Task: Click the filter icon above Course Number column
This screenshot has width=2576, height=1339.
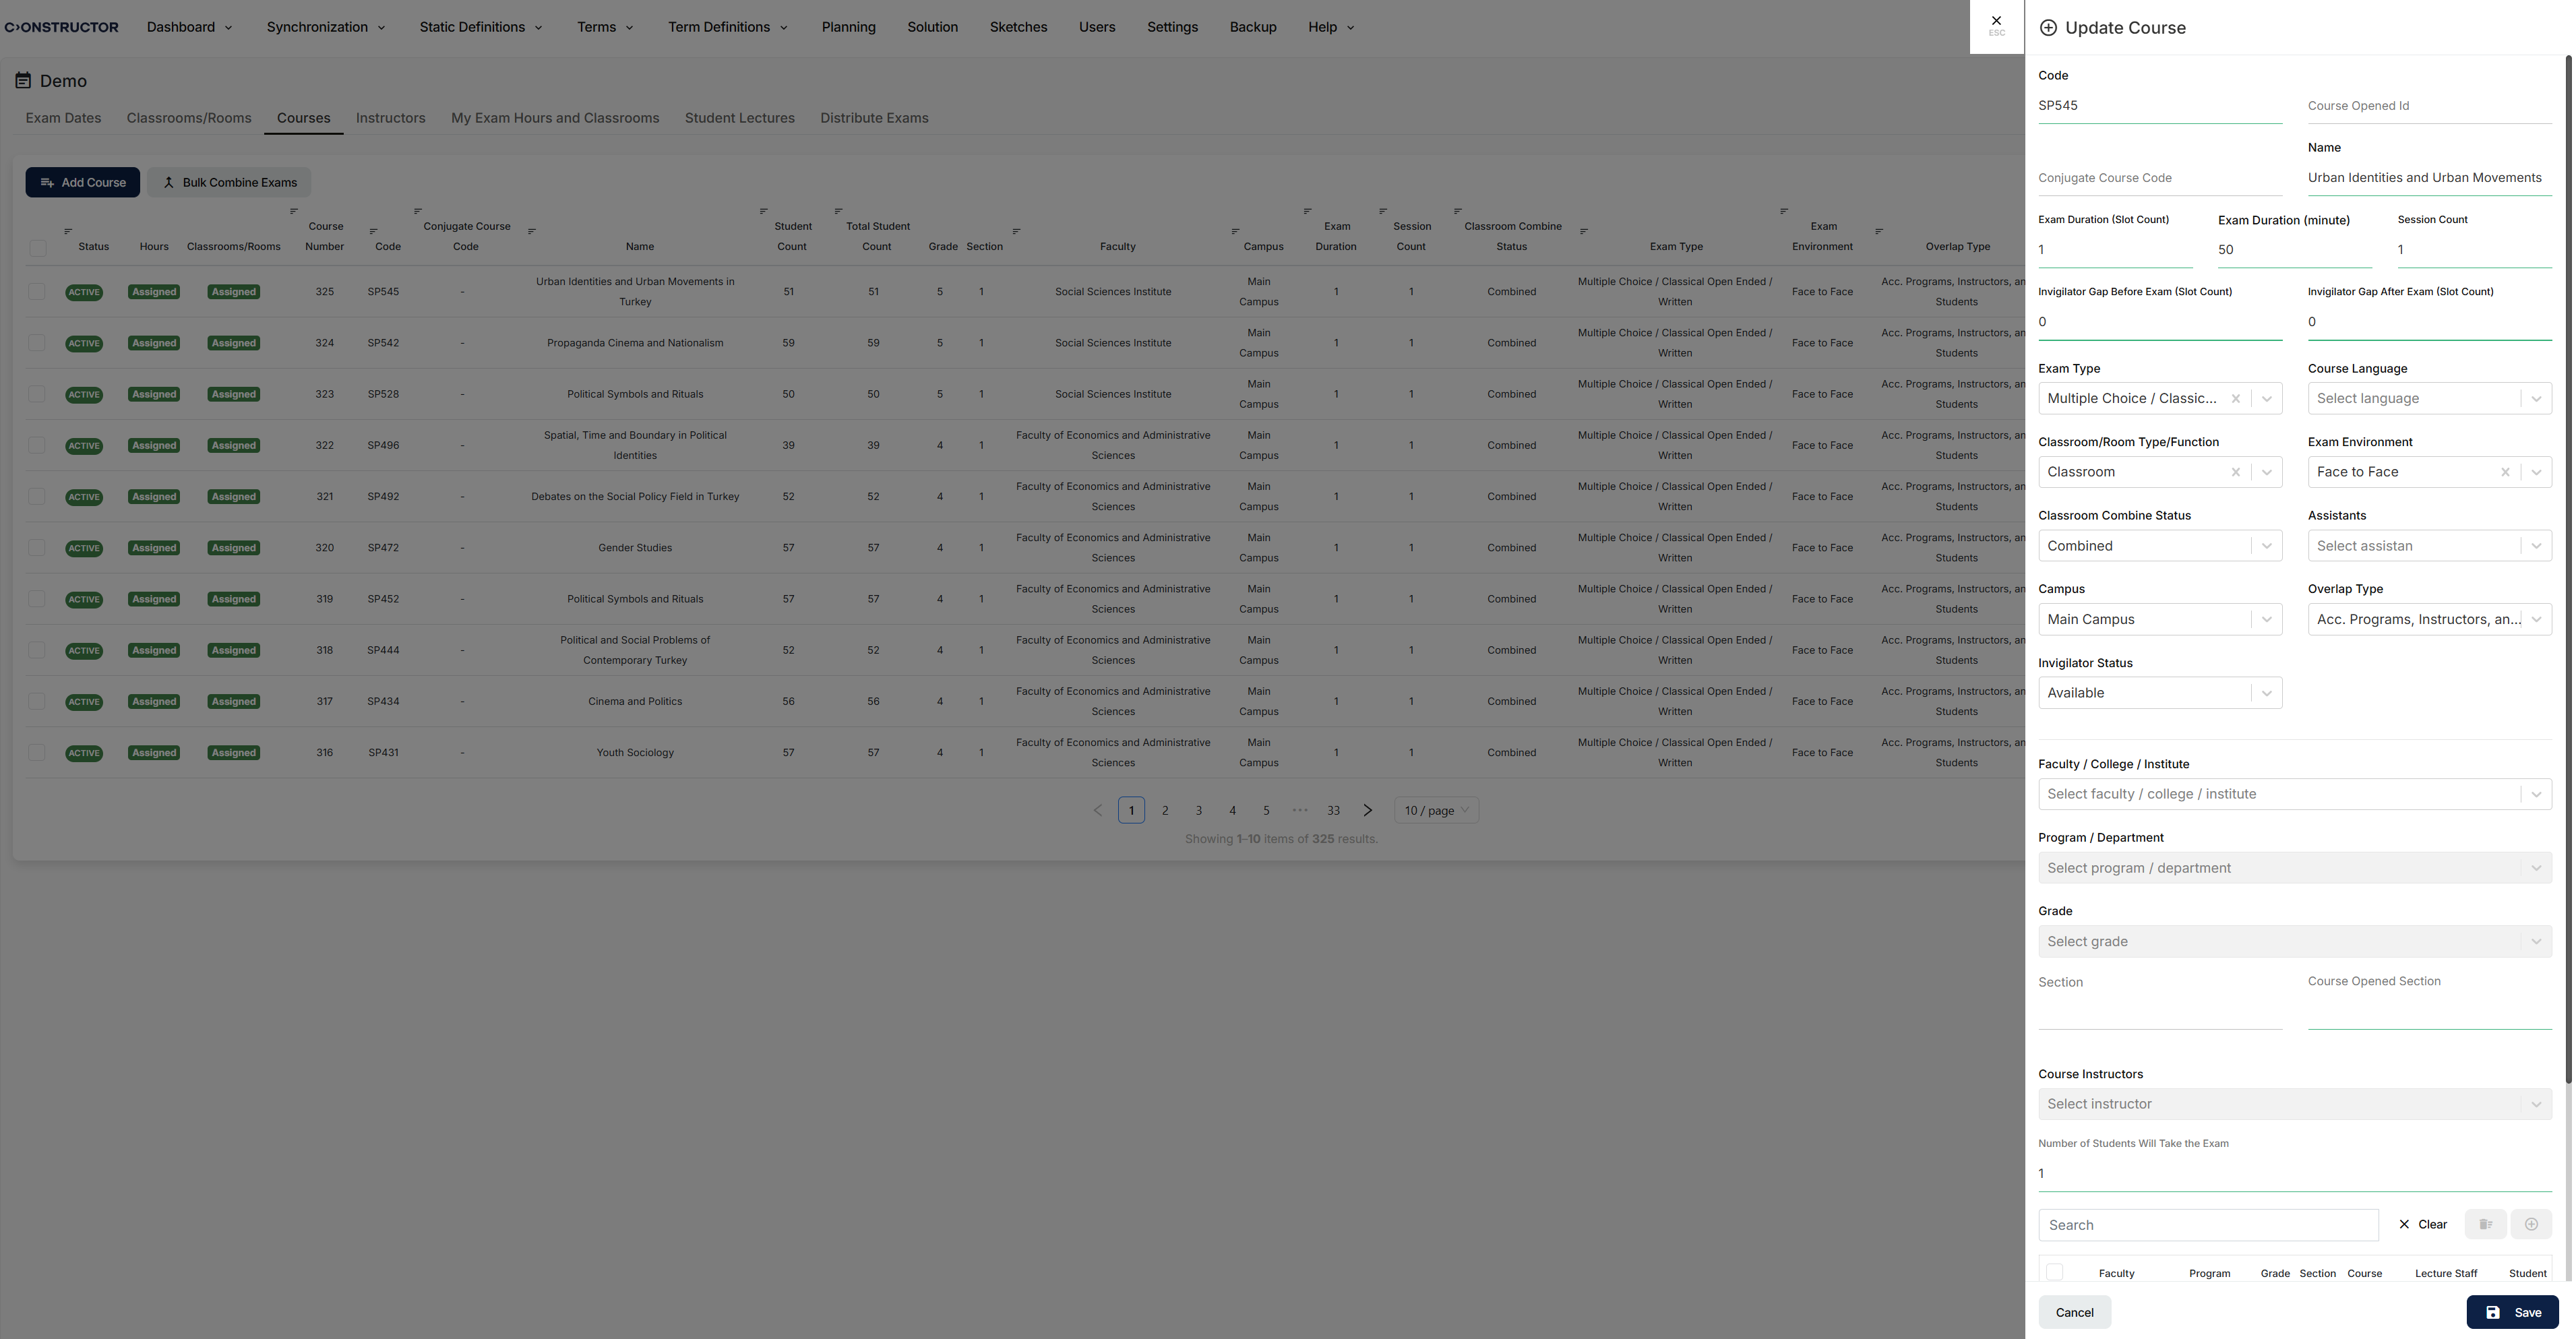Action: pyautogui.click(x=294, y=211)
